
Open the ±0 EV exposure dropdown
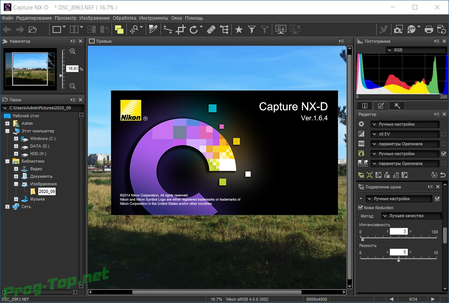[405, 134]
